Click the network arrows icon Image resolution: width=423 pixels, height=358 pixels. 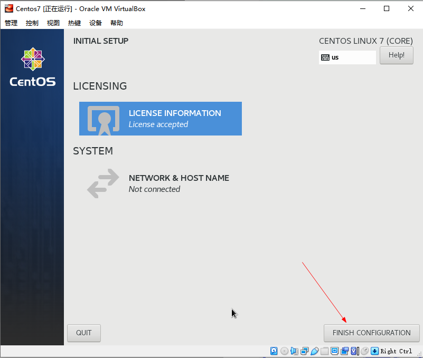click(103, 183)
